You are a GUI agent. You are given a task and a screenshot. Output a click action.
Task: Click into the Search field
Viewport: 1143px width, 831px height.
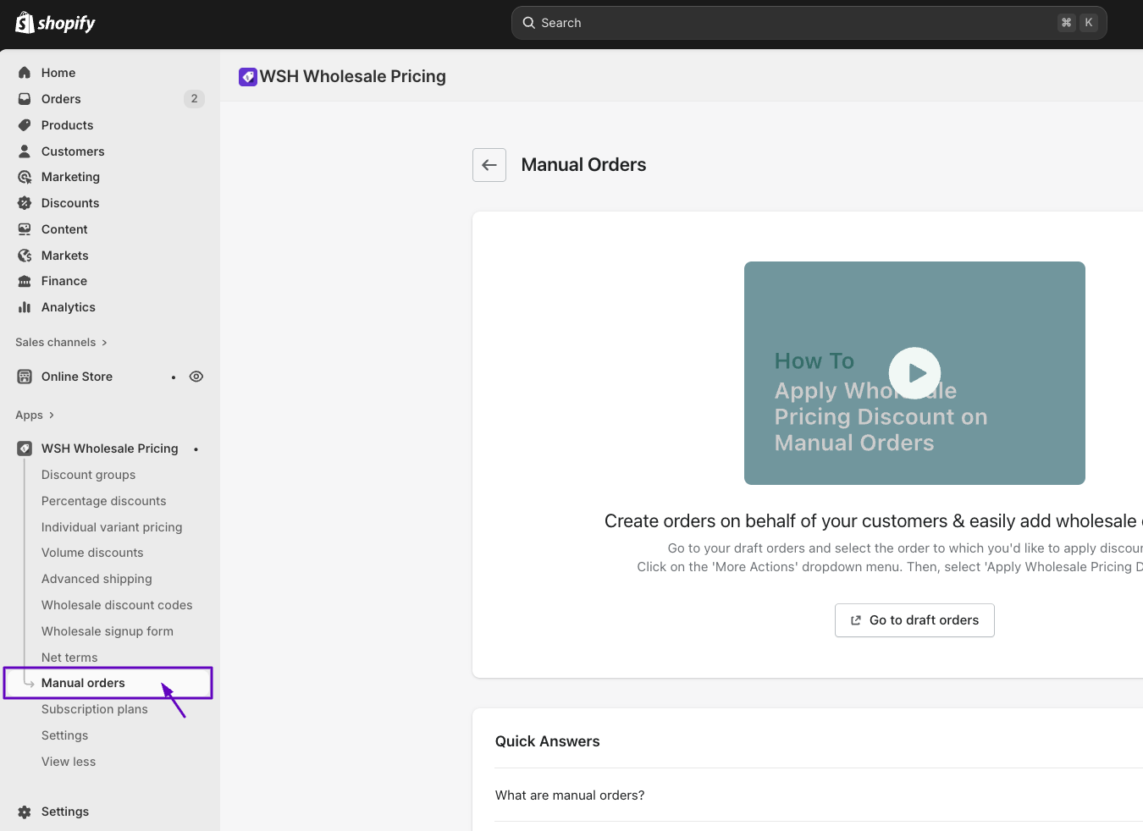coord(796,23)
